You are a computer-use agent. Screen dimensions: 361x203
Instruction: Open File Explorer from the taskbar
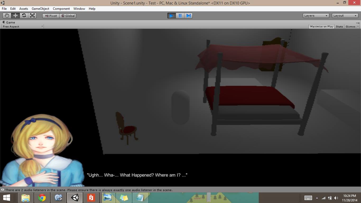pyautogui.click(x=26, y=198)
